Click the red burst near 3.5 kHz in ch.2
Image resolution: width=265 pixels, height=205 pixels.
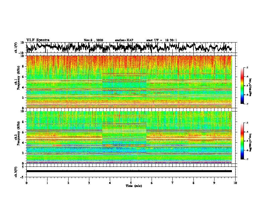pyautogui.click(x=57, y=145)
